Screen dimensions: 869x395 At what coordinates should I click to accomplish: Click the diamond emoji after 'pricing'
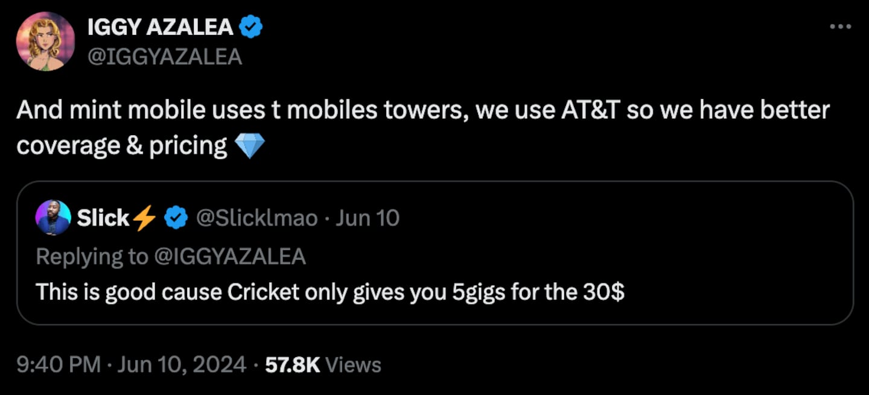click(x=249, y=146)
